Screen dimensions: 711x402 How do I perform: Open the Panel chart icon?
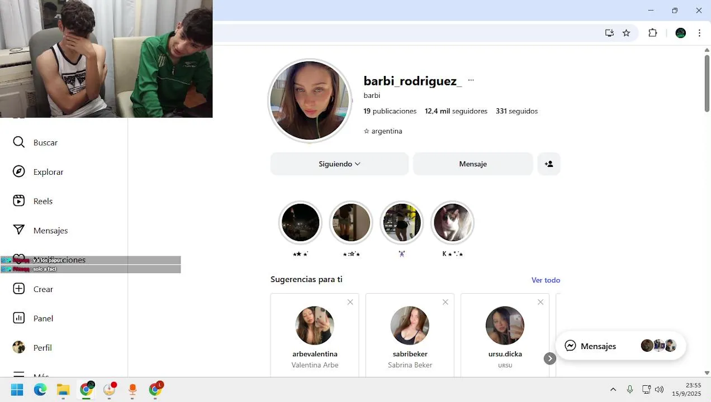pos(19,318)
